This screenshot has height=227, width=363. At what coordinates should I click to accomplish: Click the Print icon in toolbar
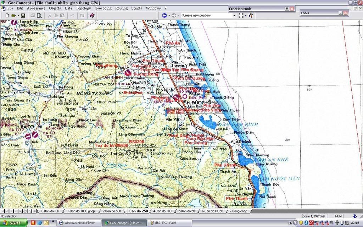tap(33, 16)
